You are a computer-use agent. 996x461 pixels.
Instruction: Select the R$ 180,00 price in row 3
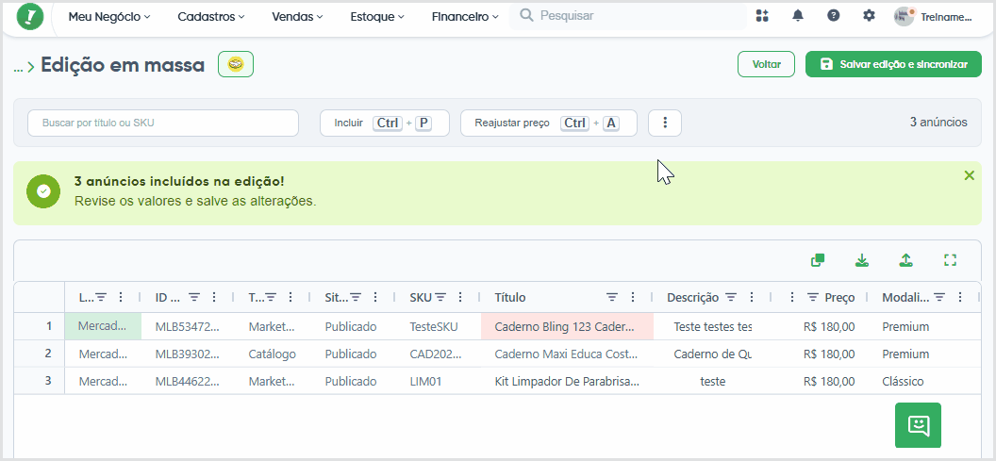click(820, 381)
